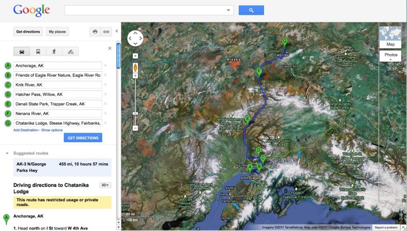Switch to Map view thumbnail

pos(390,37)
